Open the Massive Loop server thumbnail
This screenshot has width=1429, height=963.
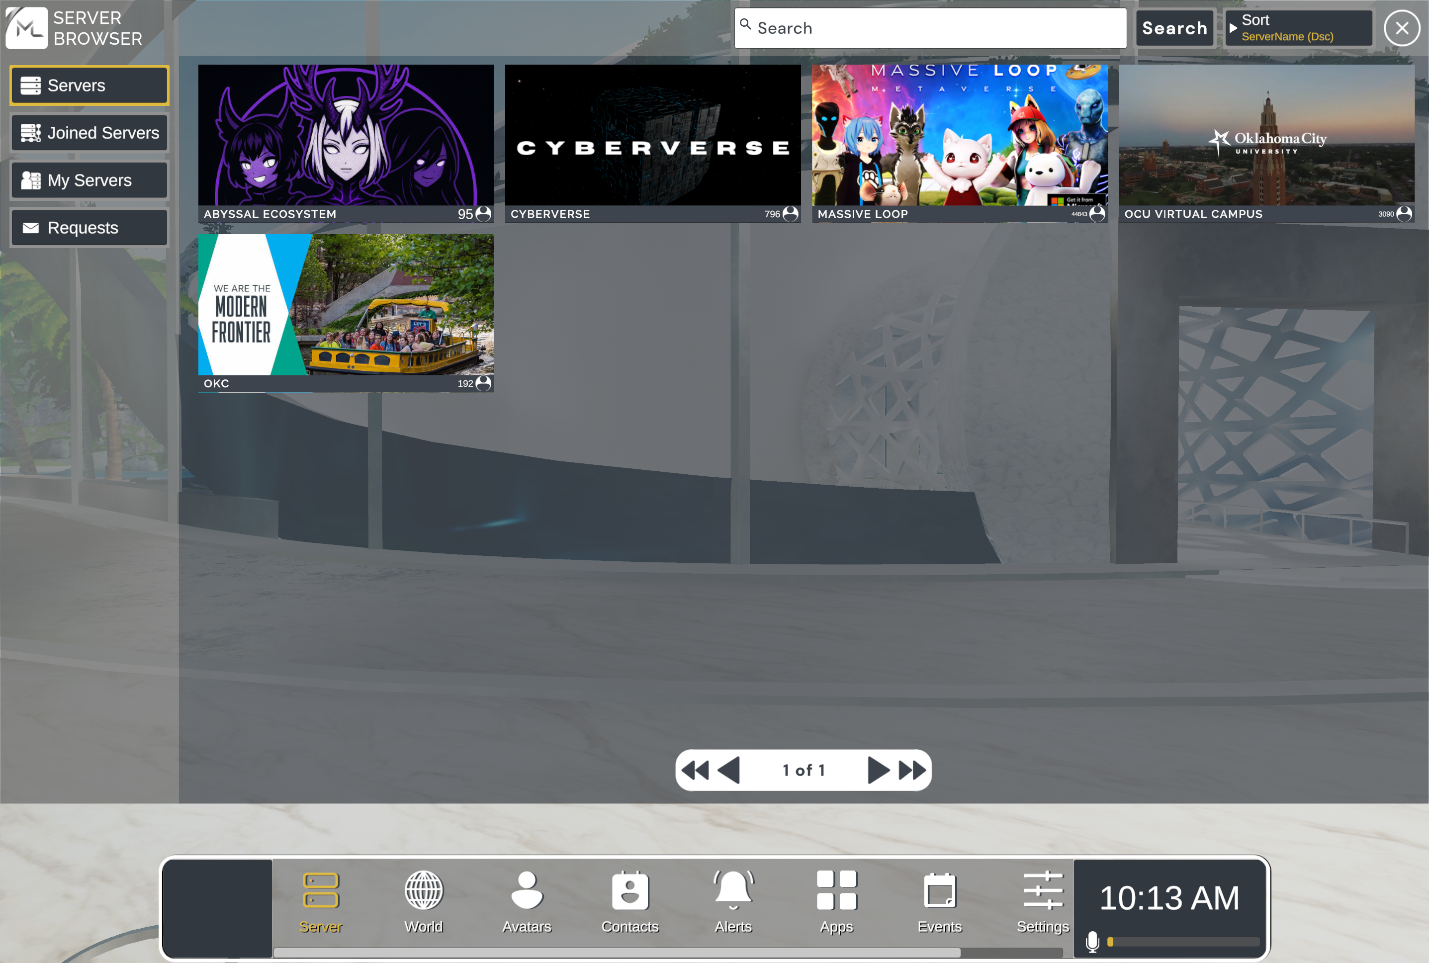click(960, 135)
